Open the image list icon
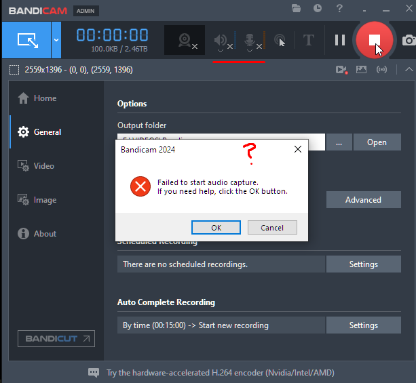 tap(361, 69)
